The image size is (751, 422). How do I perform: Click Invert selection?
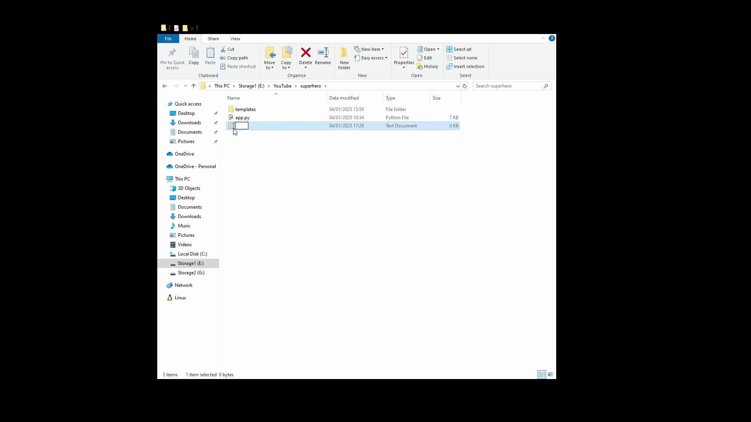pos(465,66)
